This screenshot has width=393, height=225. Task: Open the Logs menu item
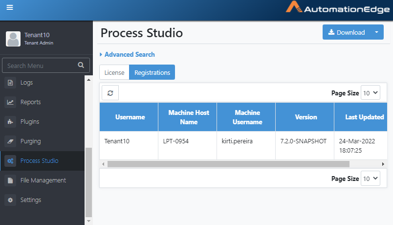coord(42,83)
